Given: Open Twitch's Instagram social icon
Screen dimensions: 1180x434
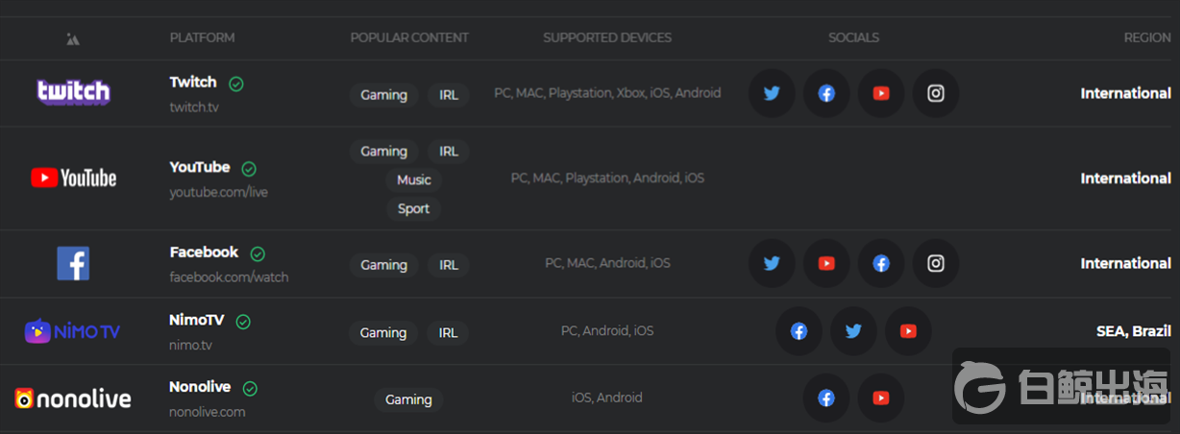Looking at the screenshot, I should point(936,93).
